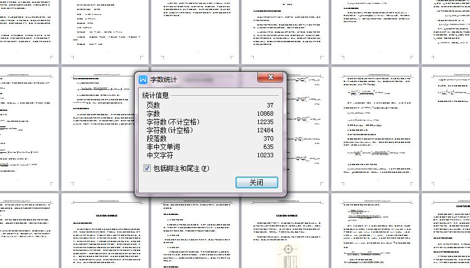
Task: Click the 非中文单词 value 635
Action: click(268, 147)
